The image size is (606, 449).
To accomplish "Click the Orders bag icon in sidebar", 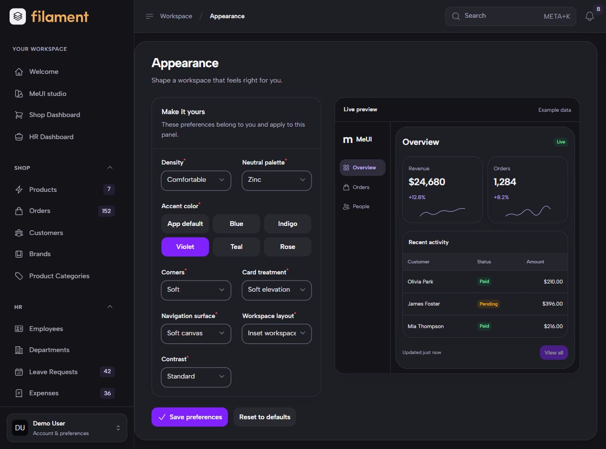I will point(19,211).
